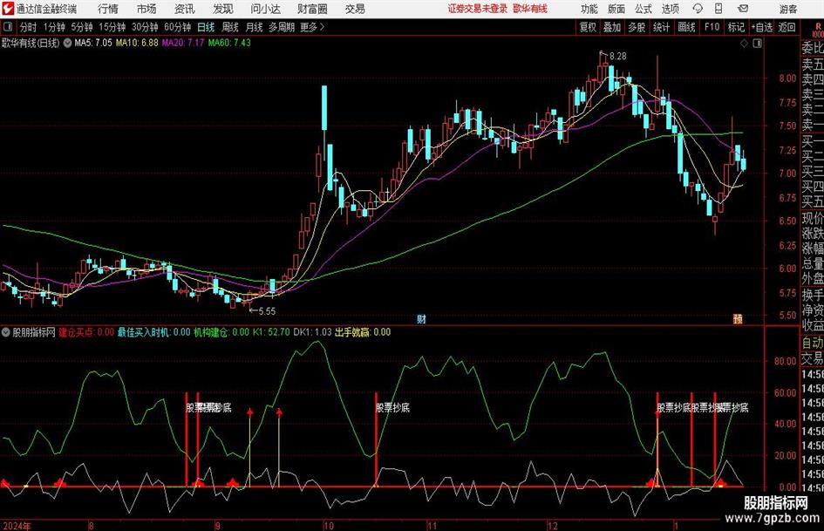Switch to the 1分钟 period tab
This screenshot has width=824, height=531.
(x=54, y=27)
